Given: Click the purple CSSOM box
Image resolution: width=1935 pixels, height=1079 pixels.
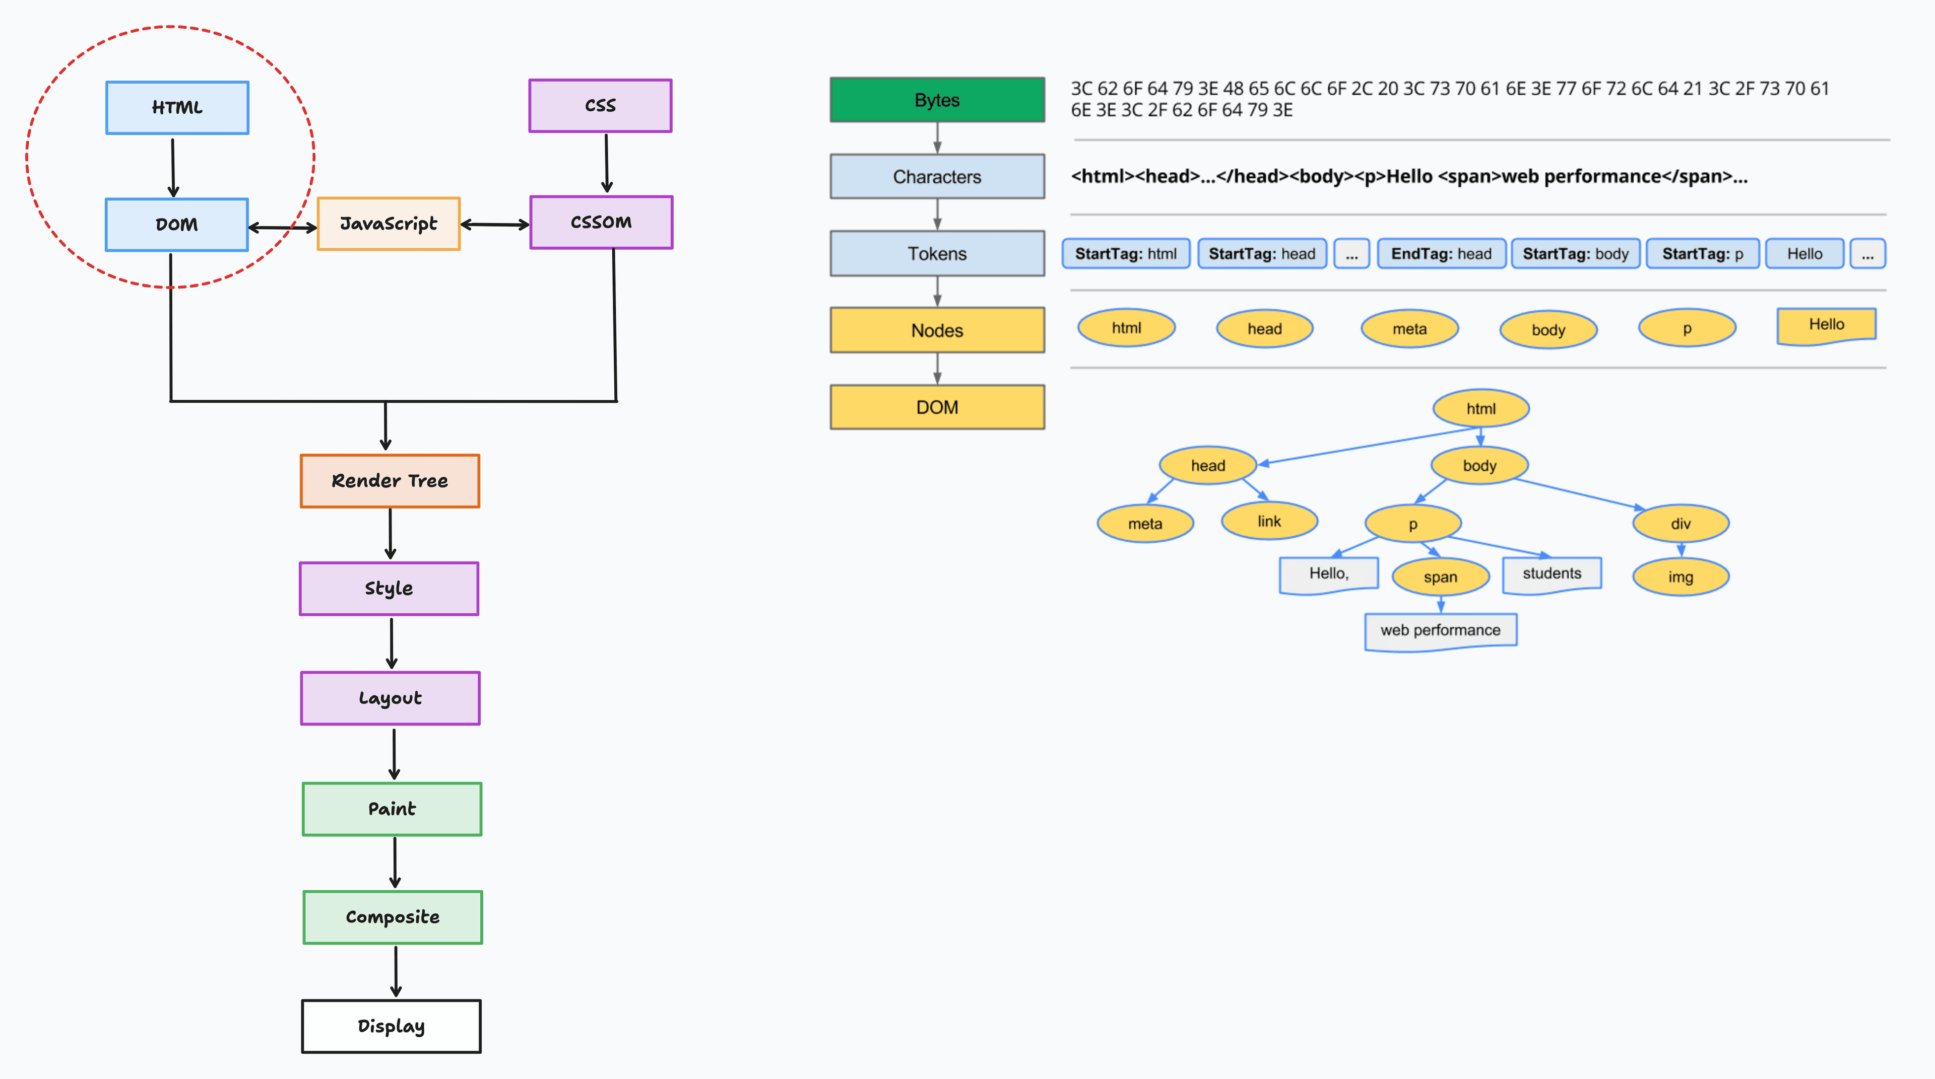Looking at the screenshot, I should pyautogui.click(x=601, y=222).
